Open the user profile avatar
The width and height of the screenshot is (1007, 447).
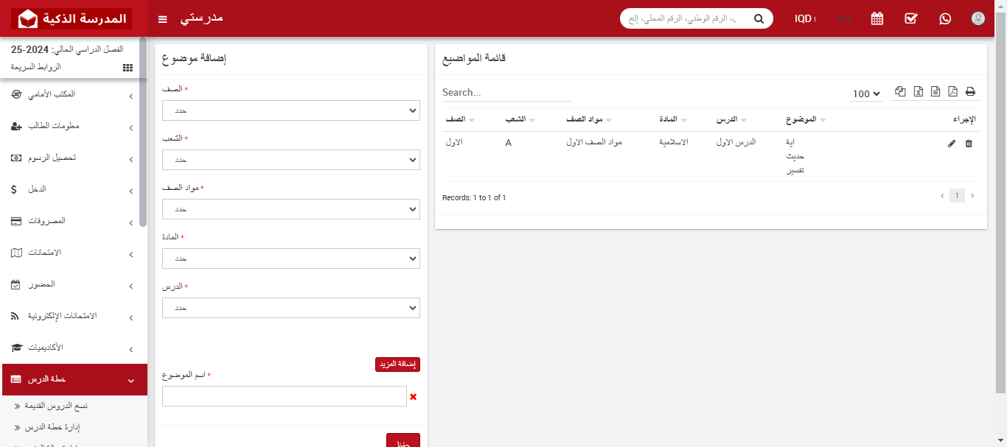coord(978,18)
